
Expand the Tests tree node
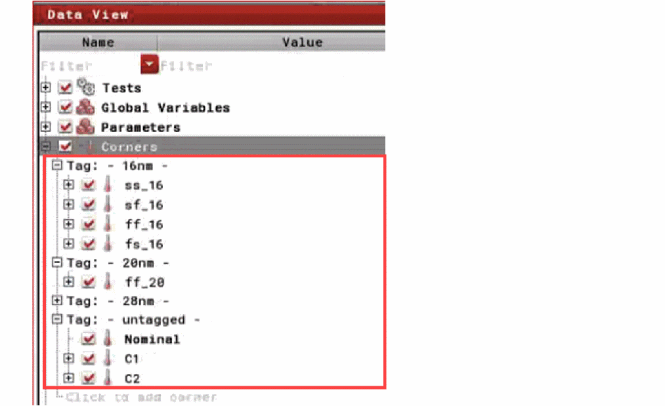coord(45,87)
